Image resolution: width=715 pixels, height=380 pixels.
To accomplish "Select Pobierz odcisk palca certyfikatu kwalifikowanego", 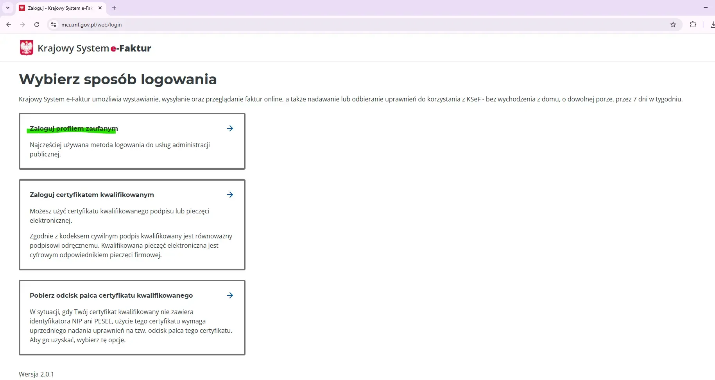I will [x=111, y=295].
